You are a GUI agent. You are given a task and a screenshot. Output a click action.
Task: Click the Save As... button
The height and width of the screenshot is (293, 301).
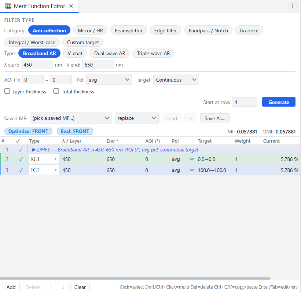(x=215, y=118)
